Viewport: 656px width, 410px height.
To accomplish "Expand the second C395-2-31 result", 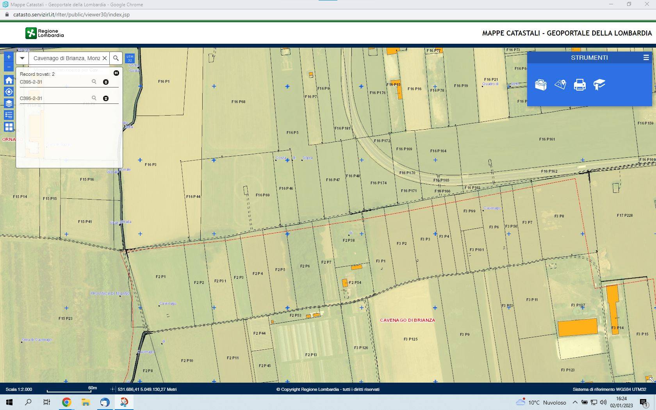I will (x=105, y=98).
